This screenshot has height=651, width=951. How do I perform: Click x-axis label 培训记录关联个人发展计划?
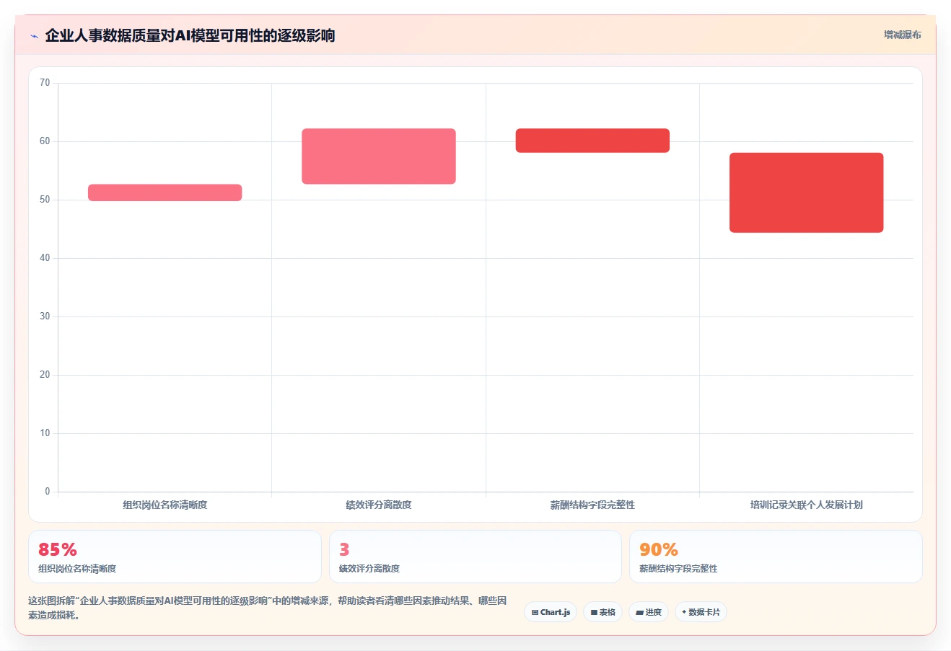[x=807, y=505]
